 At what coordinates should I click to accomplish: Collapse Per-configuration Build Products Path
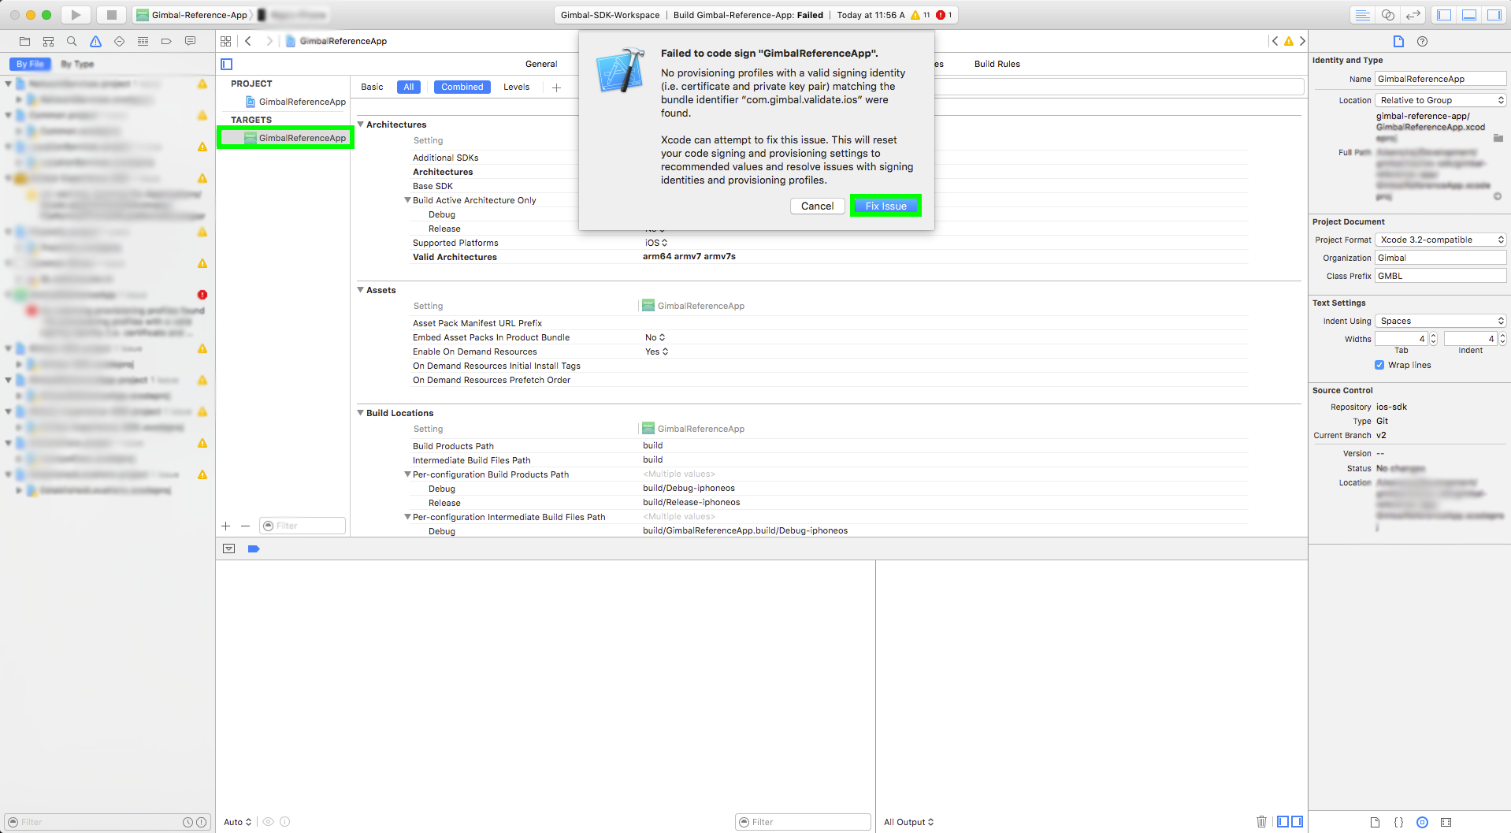coord(407,474)
